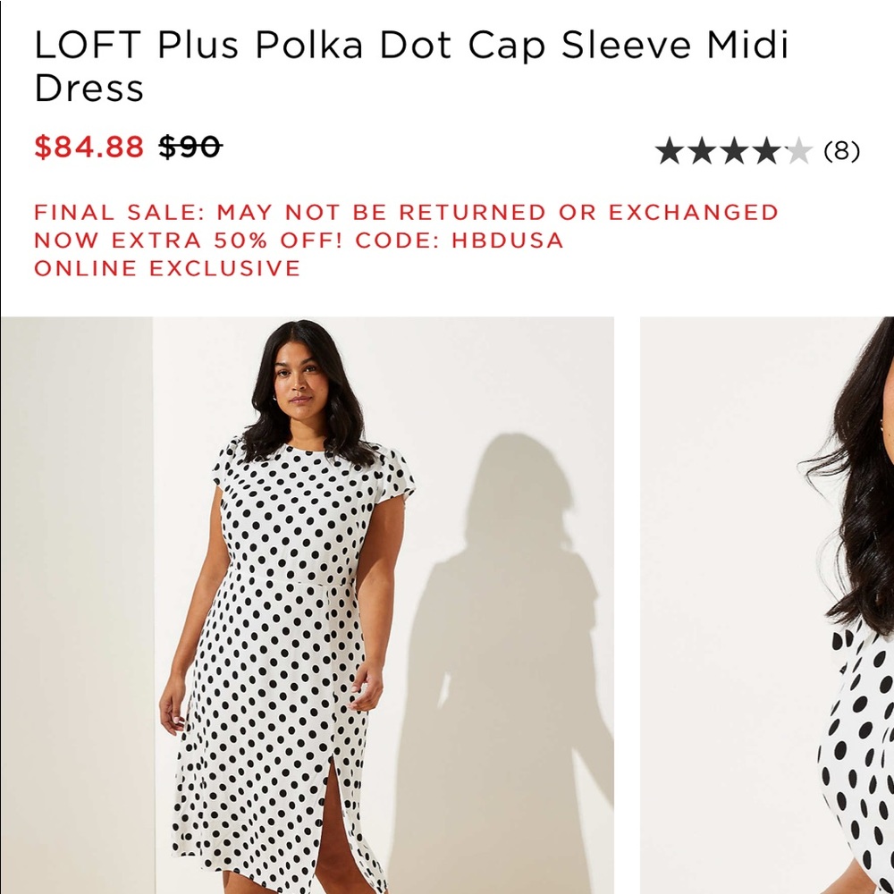Select the ONLINE EXCLUSIVE label
Viewport: 894px width, 894px height.
167,268
